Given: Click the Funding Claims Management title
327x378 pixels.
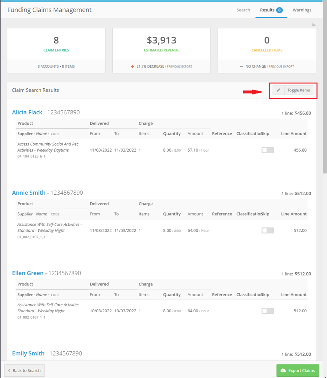Looking at the screenshot, I should [x=49, y=10].
